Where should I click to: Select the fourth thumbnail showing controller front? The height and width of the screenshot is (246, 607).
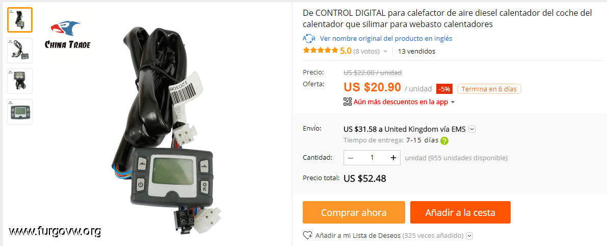click(20, 112)
